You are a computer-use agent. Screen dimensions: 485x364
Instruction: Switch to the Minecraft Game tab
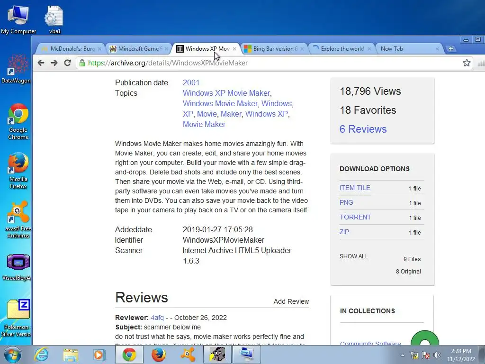pyautogui.click(x=138, y=49)
